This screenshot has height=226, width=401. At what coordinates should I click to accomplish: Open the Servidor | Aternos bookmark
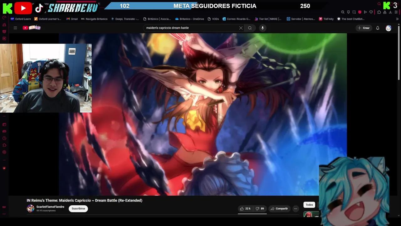point(301,19)
